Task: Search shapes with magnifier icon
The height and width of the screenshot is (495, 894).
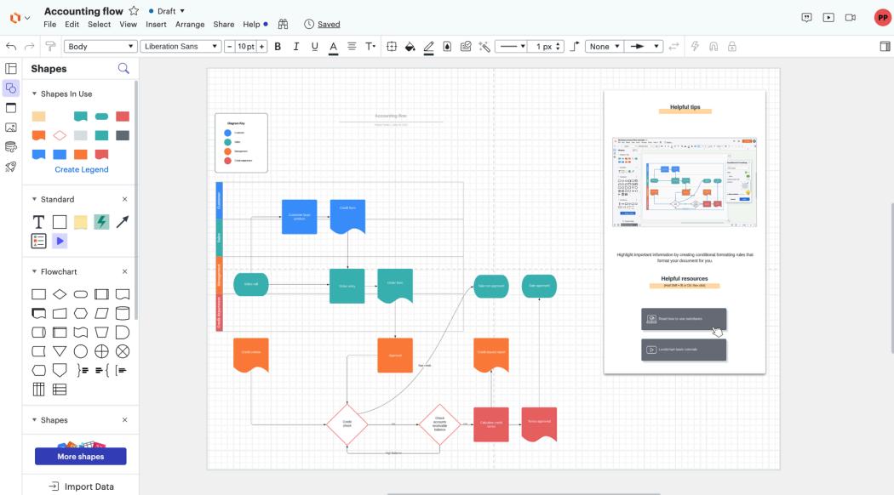Action: pos(123,69)
